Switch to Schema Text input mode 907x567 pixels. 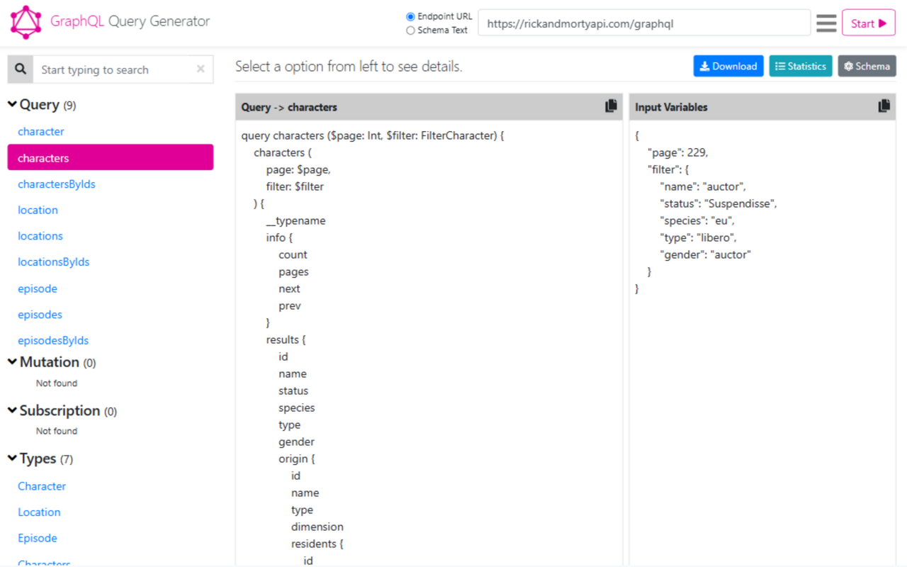pyautogui.click(x=412, y=30)
